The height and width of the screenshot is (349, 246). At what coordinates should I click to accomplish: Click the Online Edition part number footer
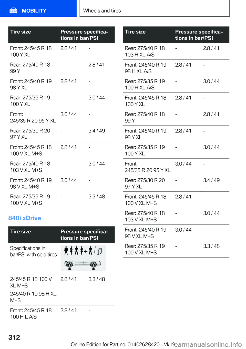(123, 345)
